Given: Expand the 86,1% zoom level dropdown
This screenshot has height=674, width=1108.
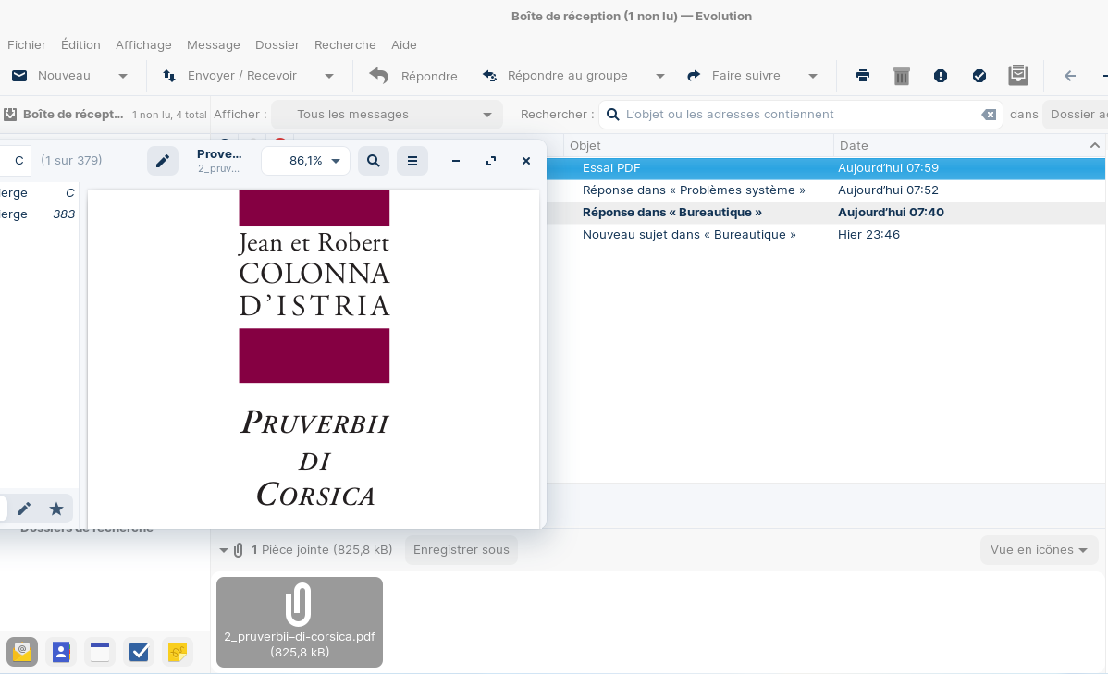Looking at the screenshot, I should pos(306,161).
